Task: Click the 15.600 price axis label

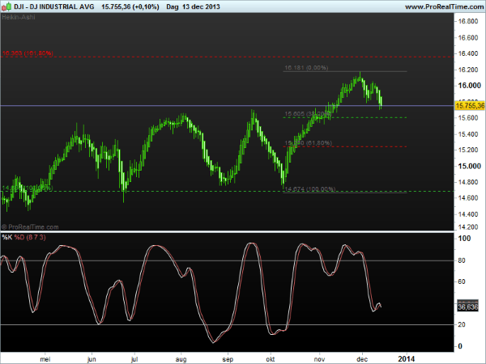Action: click(468, 118)
